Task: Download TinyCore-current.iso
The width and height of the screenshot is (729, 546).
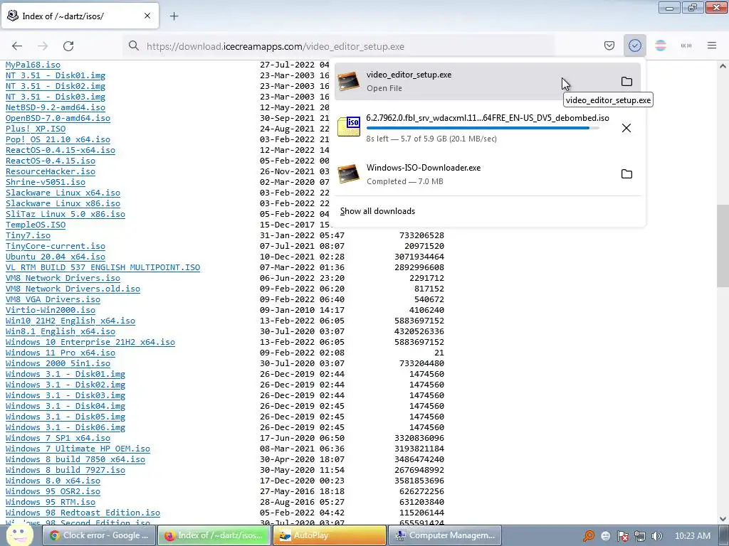Action: (56, 247)
